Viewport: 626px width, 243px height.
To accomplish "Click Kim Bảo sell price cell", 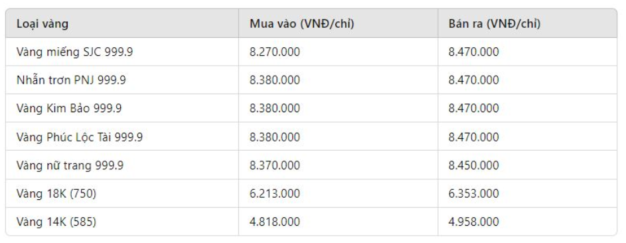I will tap(527, 108).
